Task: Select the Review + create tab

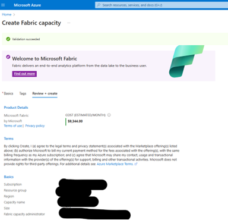Action: tap(45, 93)
